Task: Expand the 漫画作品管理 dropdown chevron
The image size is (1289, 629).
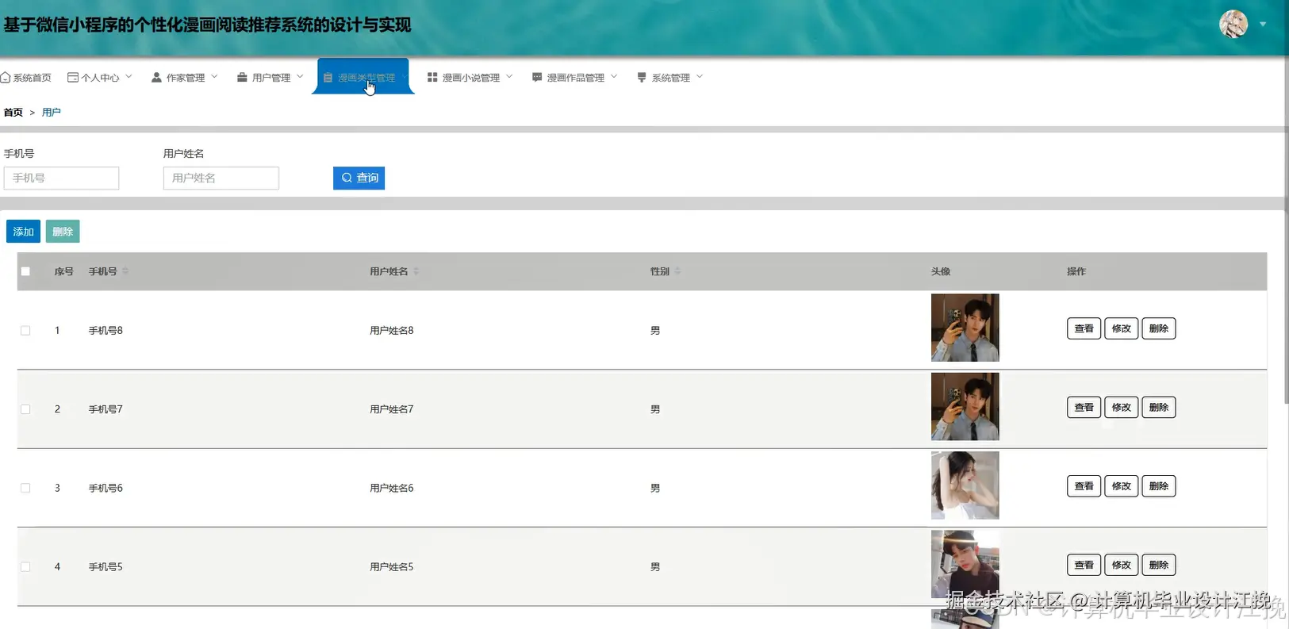Action: [x=614, y=77]
